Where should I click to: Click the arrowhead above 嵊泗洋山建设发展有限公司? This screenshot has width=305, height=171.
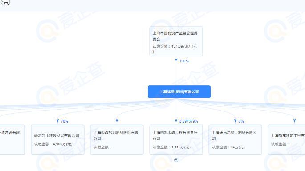click(x=57, y=121)
